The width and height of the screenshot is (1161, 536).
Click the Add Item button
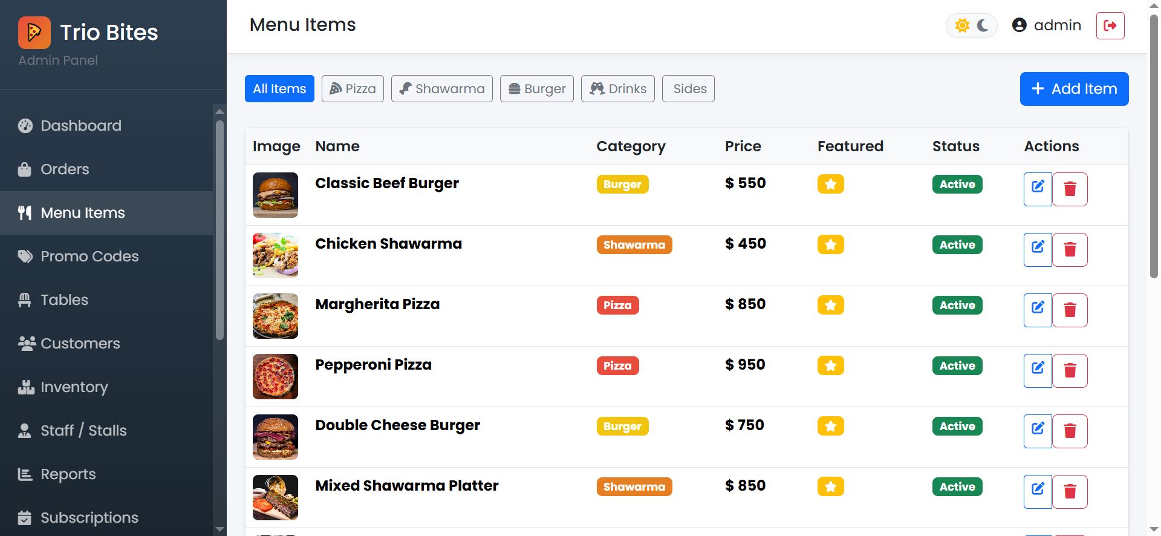coord(1074,89)
